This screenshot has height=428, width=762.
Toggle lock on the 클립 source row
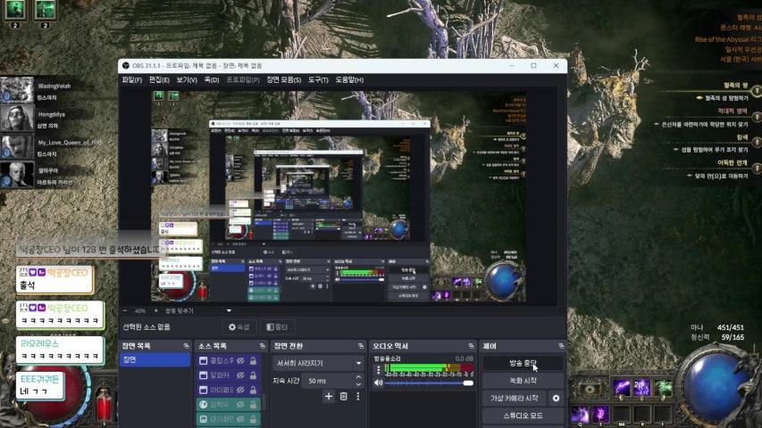click(x=253, y=360)
